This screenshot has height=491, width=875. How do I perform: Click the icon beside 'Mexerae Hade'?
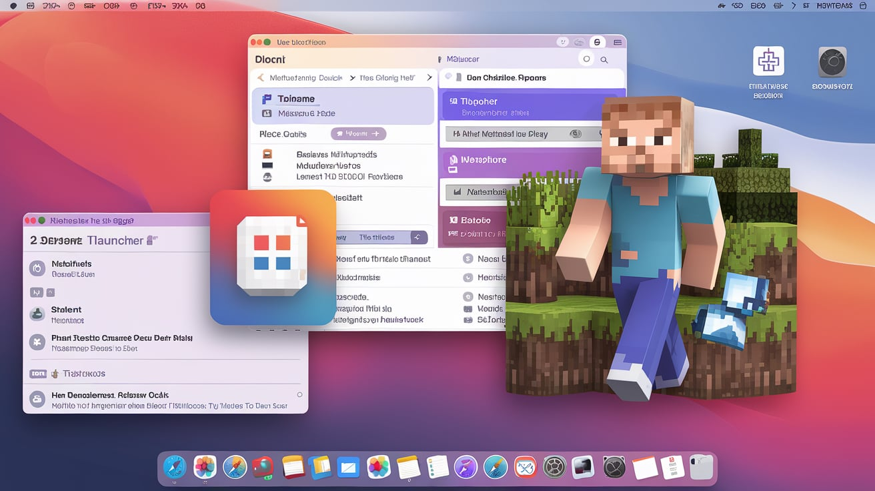pyautogui.click(x=267, y=114)
